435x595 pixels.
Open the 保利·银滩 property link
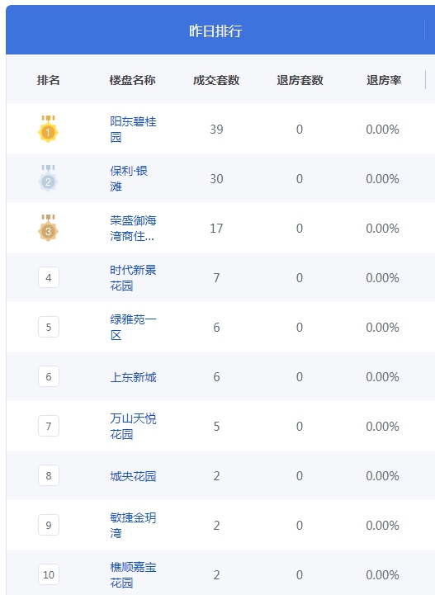coord(129,179)
